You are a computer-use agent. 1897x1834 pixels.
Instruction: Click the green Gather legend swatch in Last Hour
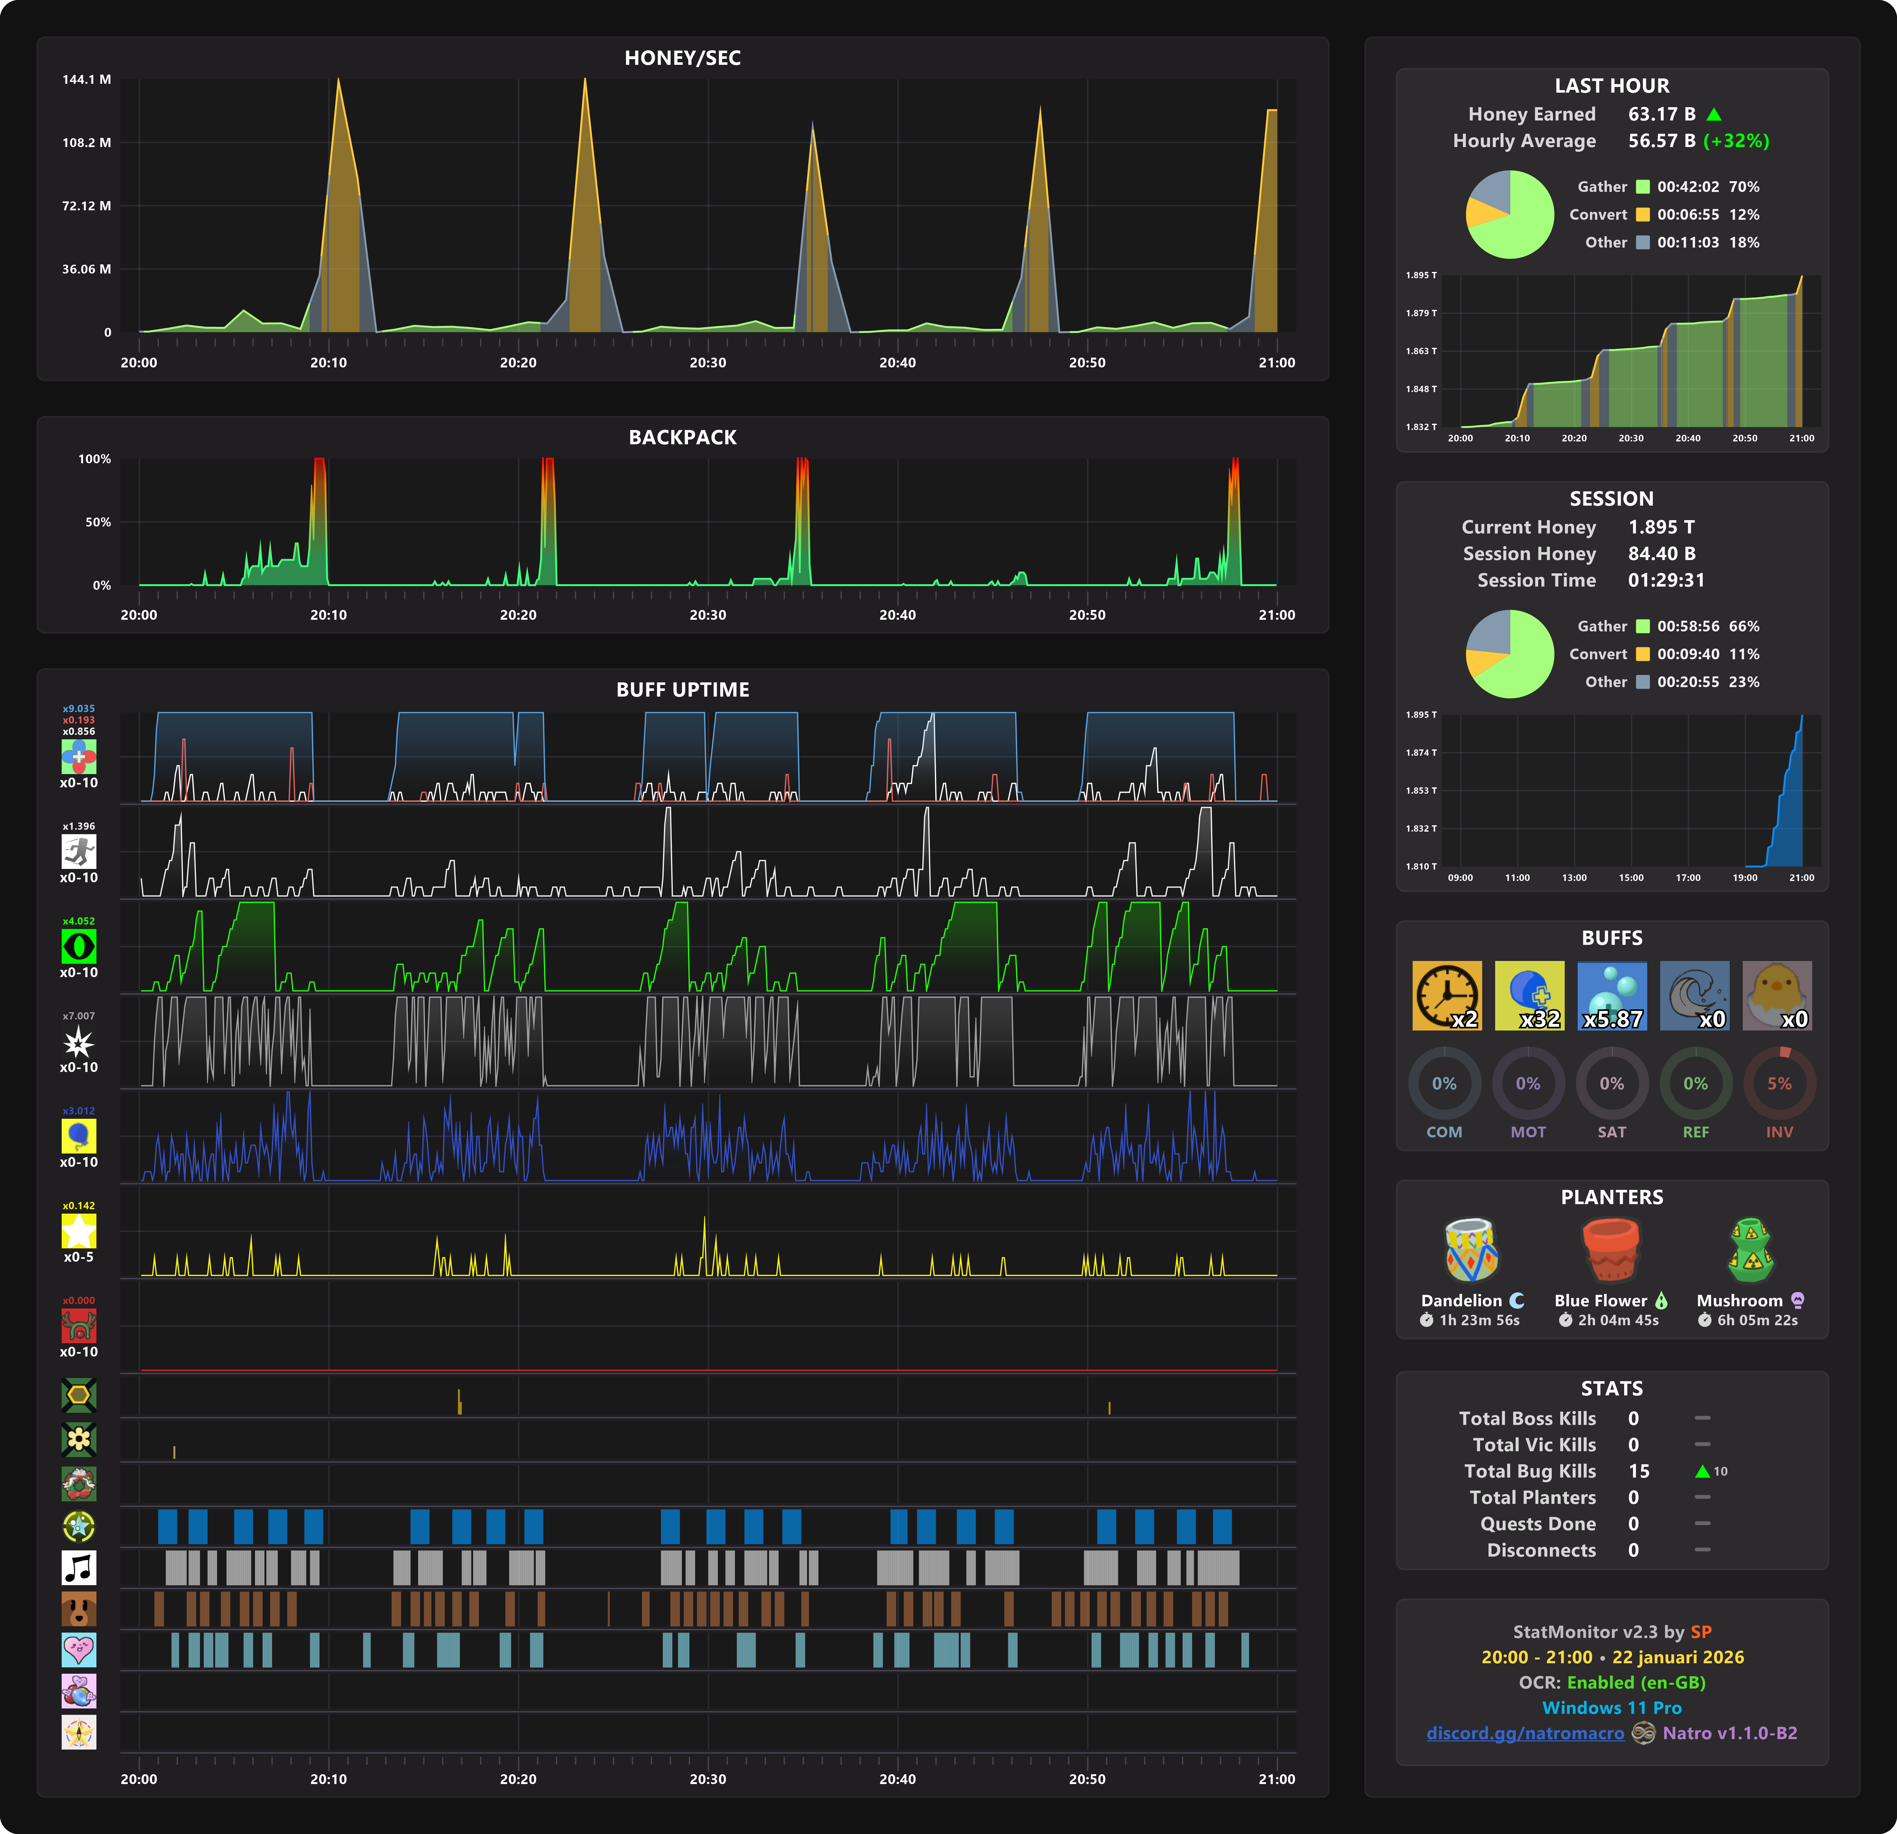coord(1642,187)
